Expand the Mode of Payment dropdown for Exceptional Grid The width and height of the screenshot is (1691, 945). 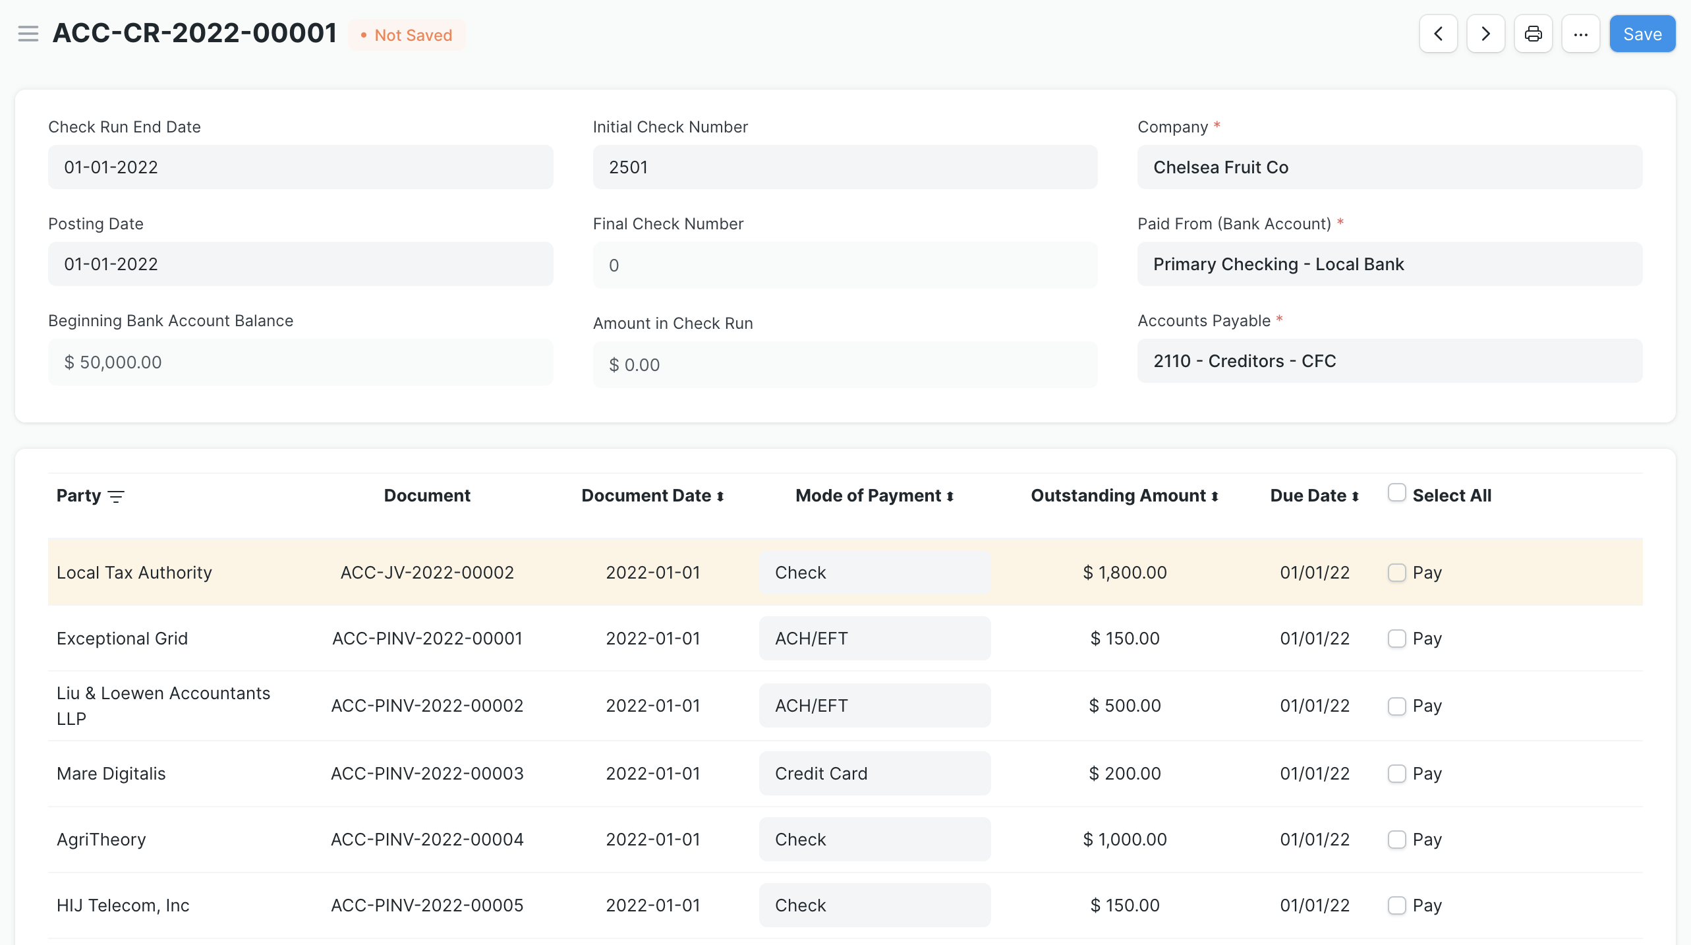(874, 639)
